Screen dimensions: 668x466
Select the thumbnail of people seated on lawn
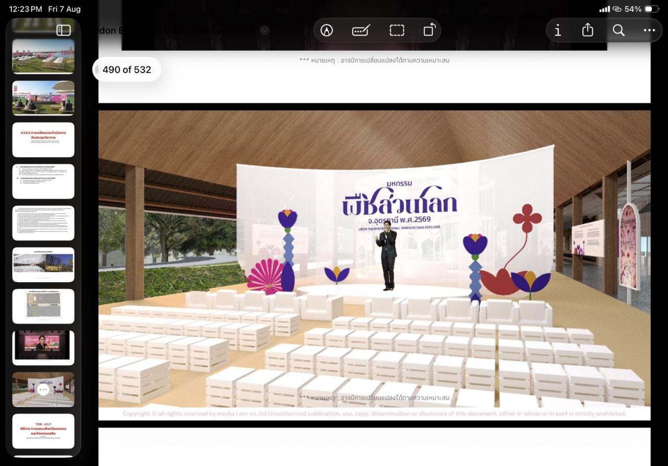pos(43,98)
